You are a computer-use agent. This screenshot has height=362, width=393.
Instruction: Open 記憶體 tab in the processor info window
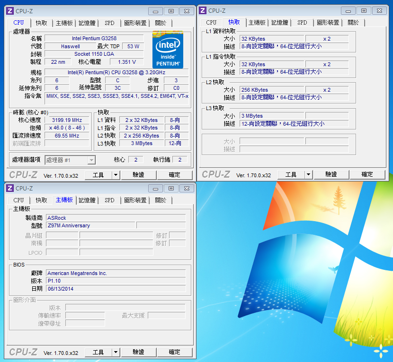coord(87,23)
